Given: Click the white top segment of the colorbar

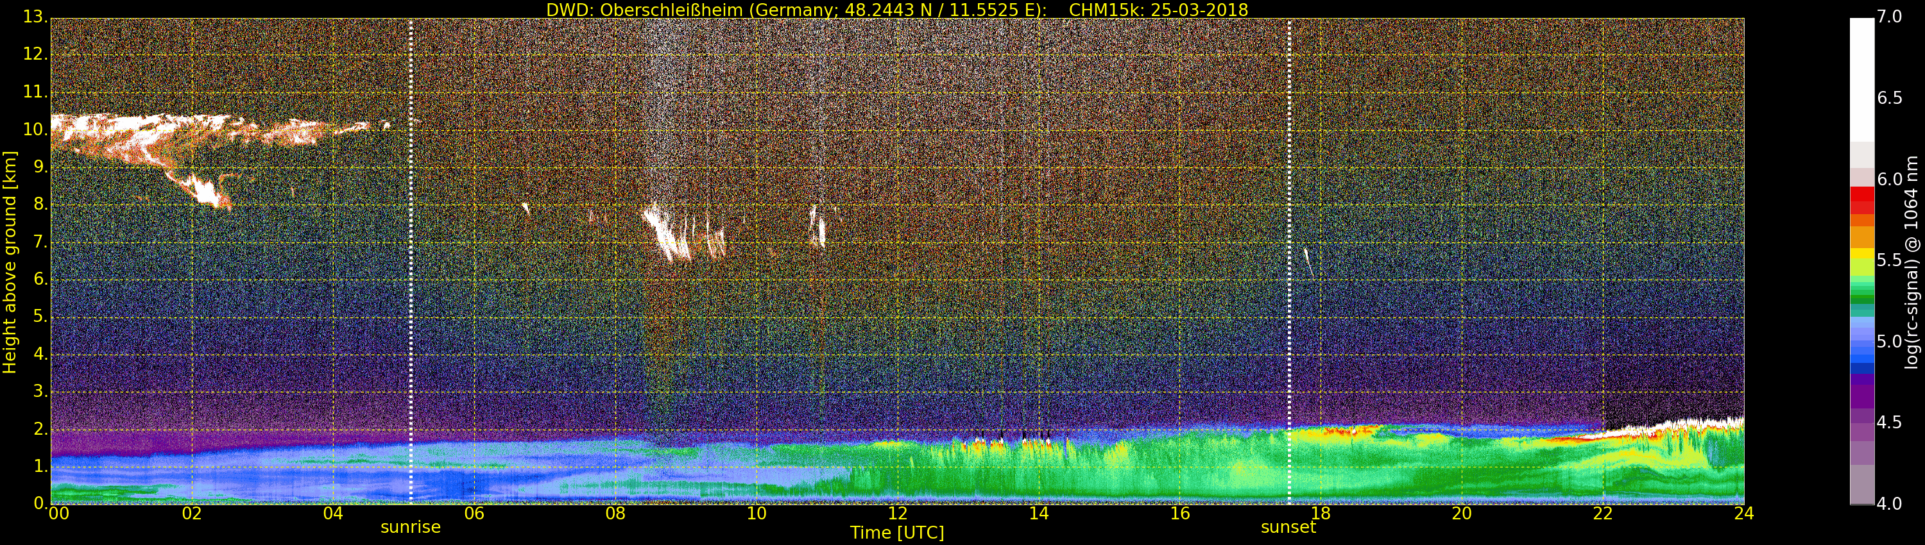Looking at the screenshot, I should pos(1861,80).
